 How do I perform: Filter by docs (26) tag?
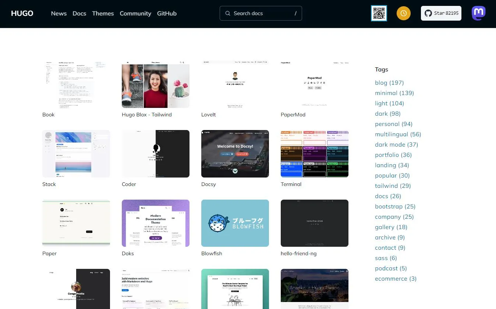coord(388,196)
